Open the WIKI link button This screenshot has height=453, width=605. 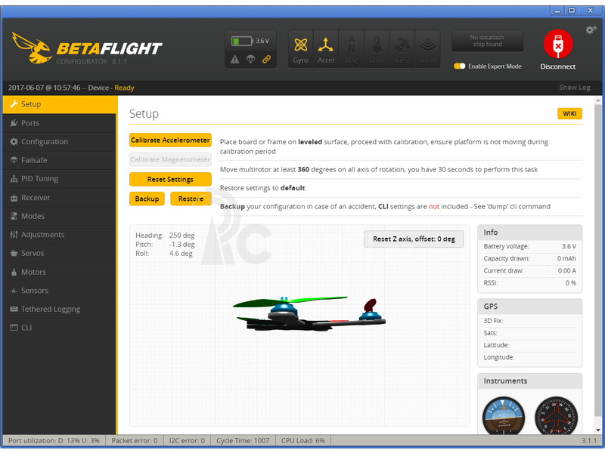[569, 114]
